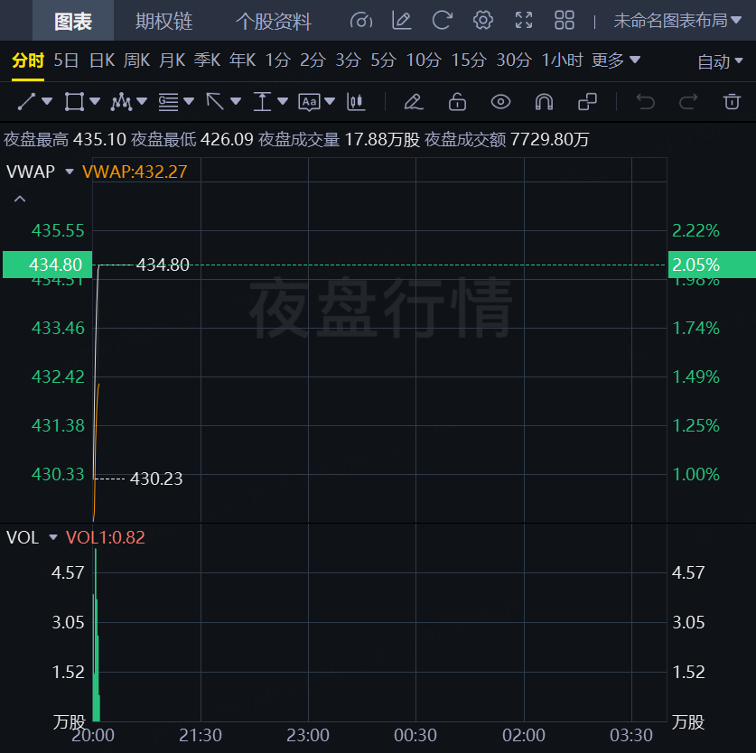Open the 期权链 tab

(163, 21)
